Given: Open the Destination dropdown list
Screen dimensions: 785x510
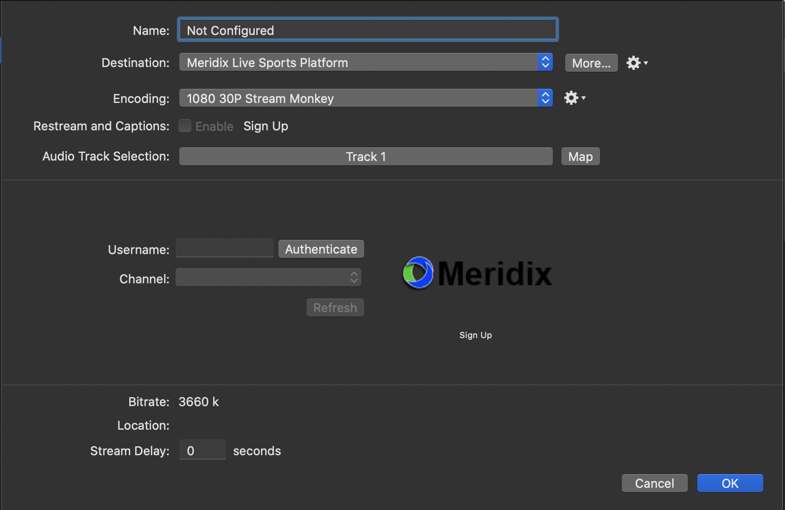Looking at the screenshot, I should (x=366, y=62).
